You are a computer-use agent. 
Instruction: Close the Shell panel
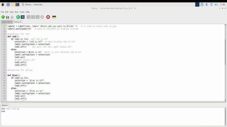(x=7, y=105)
